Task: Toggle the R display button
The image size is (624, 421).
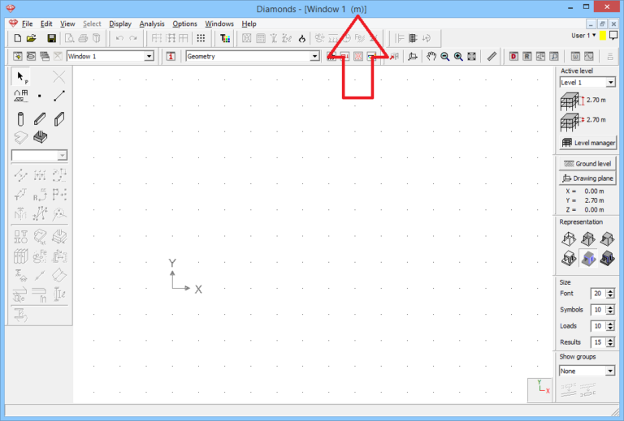Action: click(526, 57)
